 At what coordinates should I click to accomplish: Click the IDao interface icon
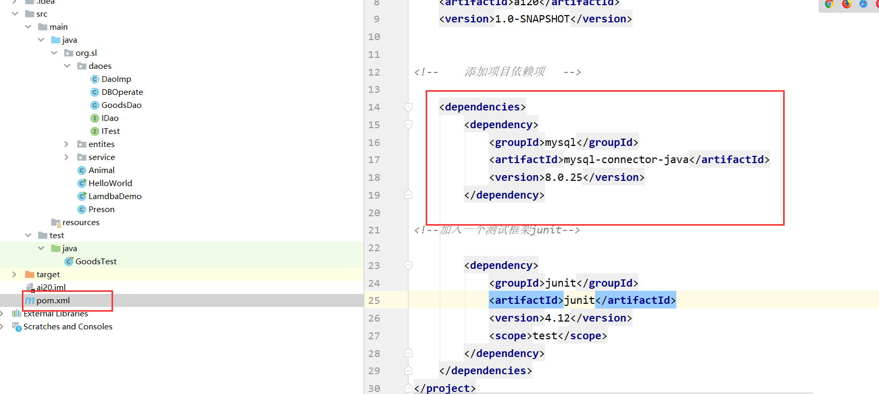tap(95, 118)
